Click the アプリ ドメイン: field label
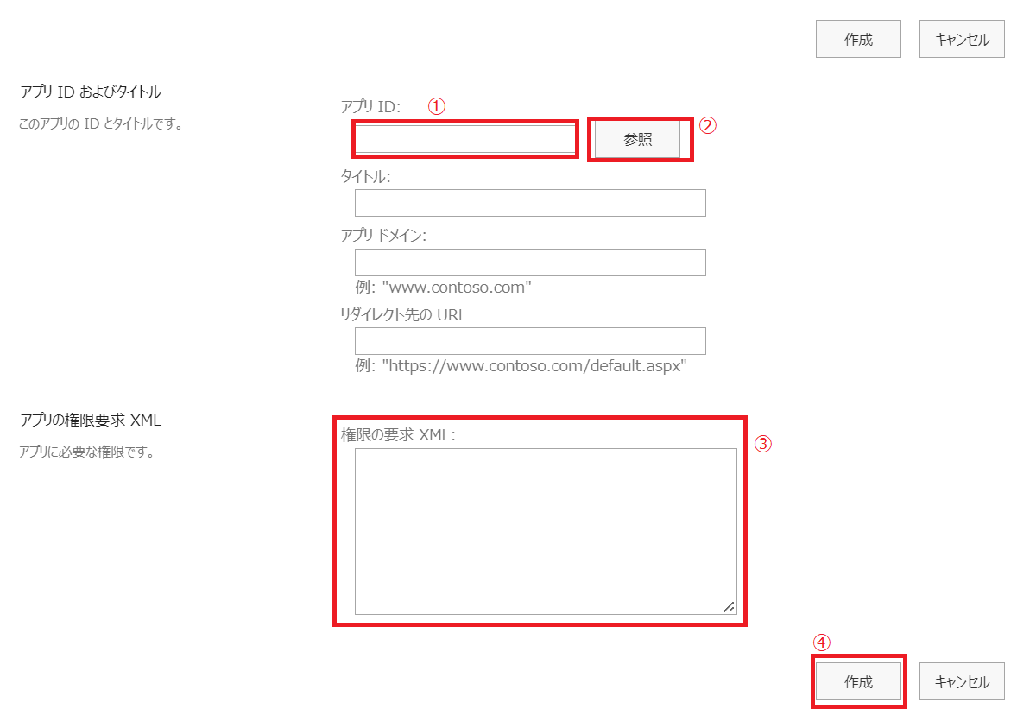The image size is (1017, 715). tap(384, 236)
